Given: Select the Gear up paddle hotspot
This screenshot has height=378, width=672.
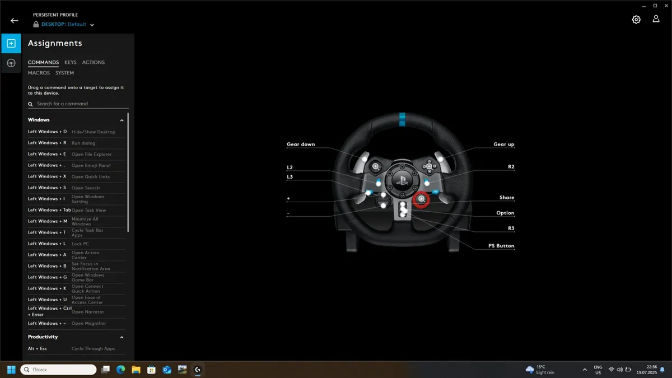Looking at the screenshot, I should [440, 160].
